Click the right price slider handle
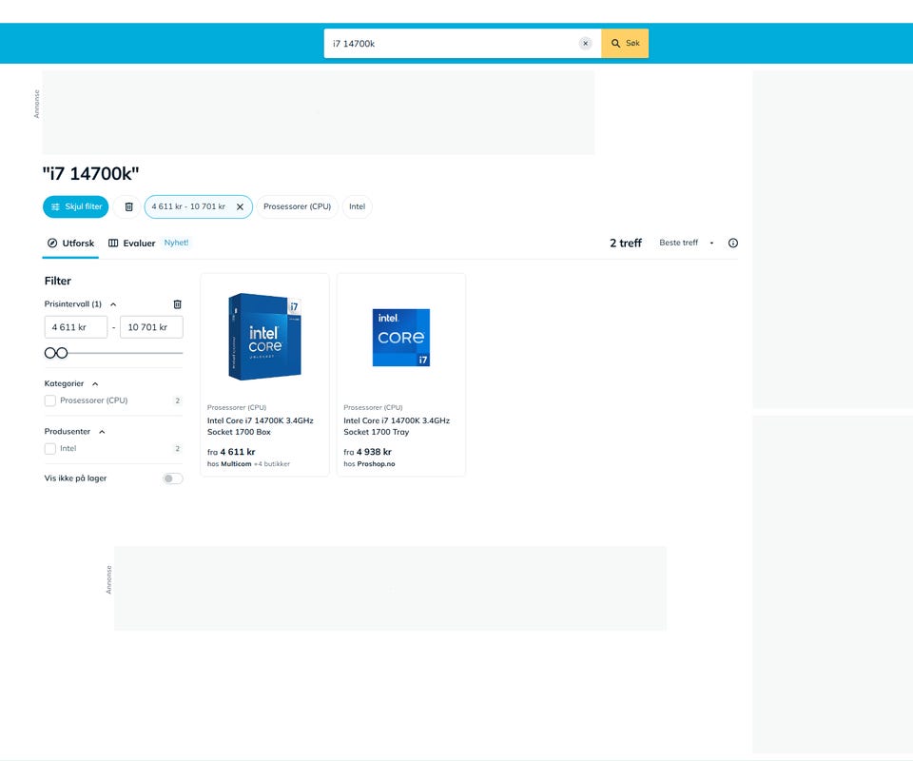 point(62,353)
